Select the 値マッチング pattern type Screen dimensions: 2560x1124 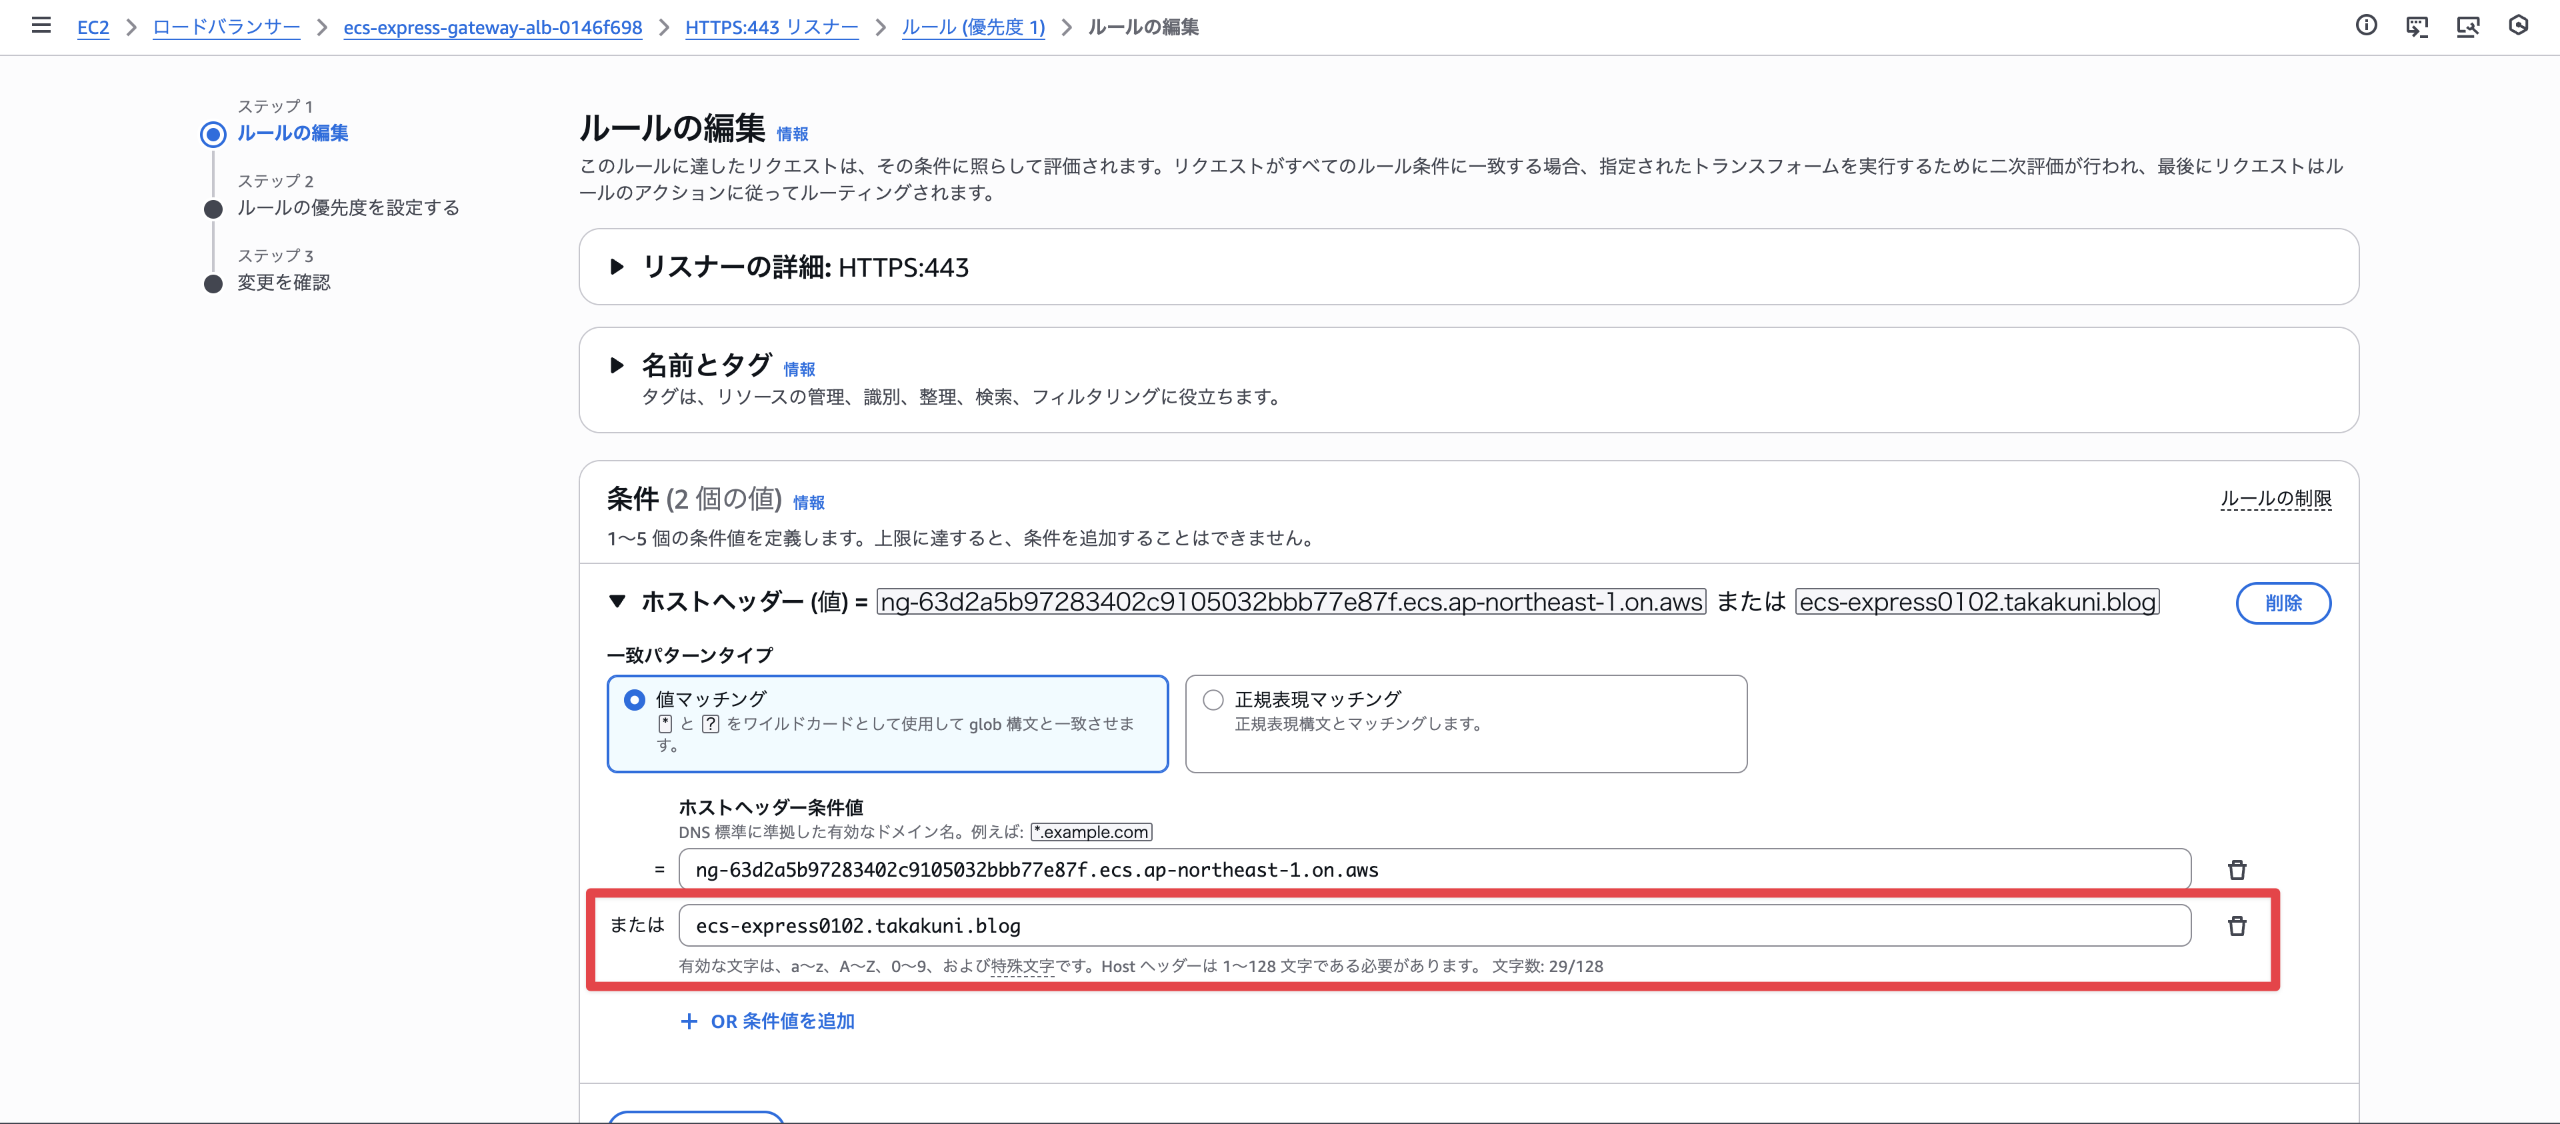pos(634,699)
